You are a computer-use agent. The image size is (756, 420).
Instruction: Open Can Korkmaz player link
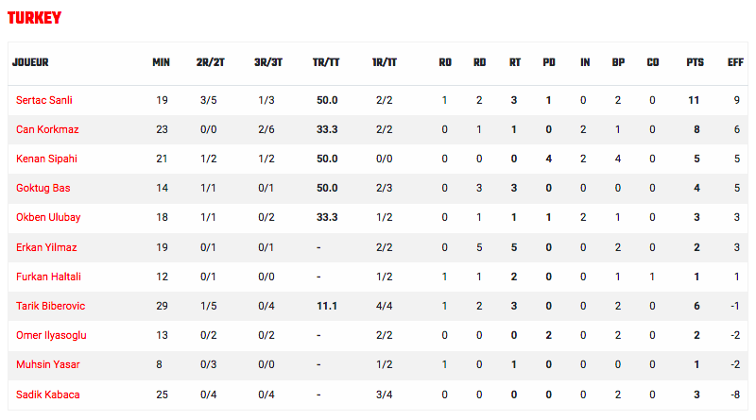pyautogui.click(x=47, y=129)
